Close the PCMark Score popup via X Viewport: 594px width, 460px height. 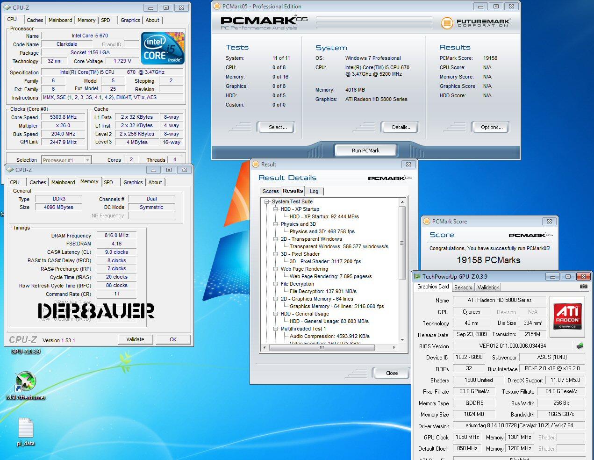coord(549,221)
